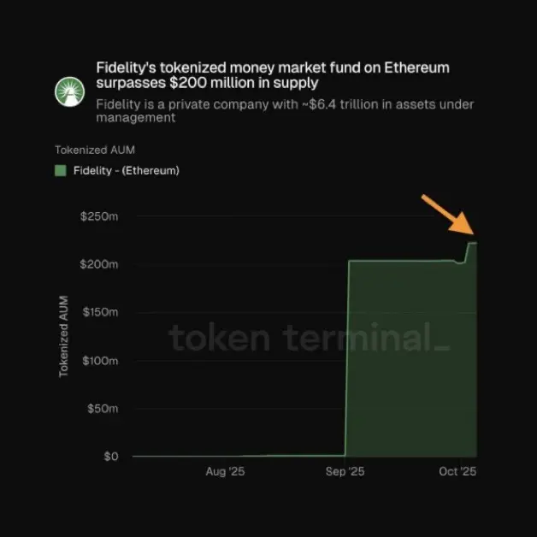Select the $250m y-axis label
Screen dimensions: 537x537
[99, 216]
